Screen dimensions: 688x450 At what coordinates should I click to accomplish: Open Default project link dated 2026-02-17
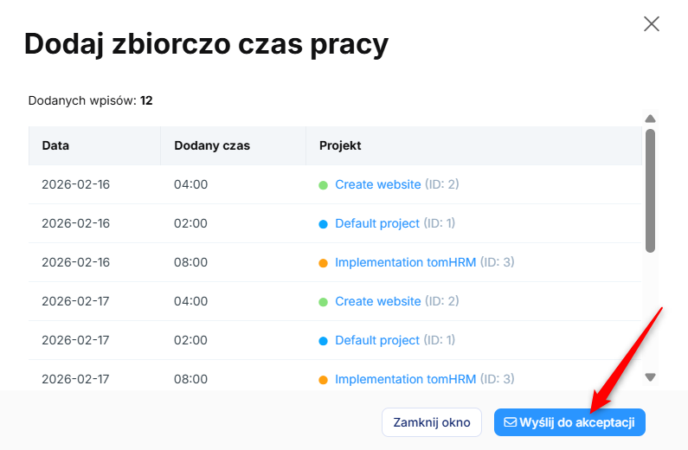(376, 340)
